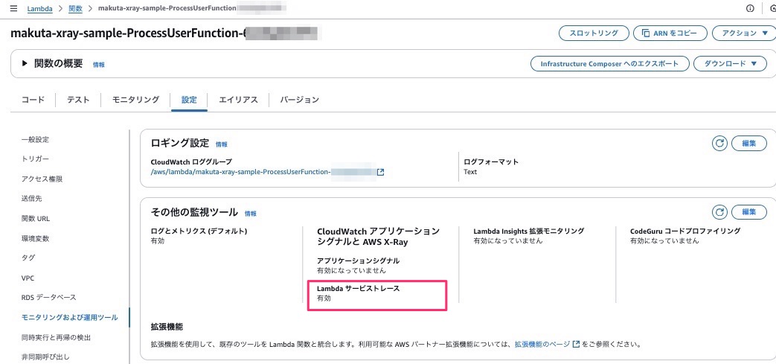Open 一般設定 in the side menu
This screenshot has height=364, width=776.
pos(35,140)
